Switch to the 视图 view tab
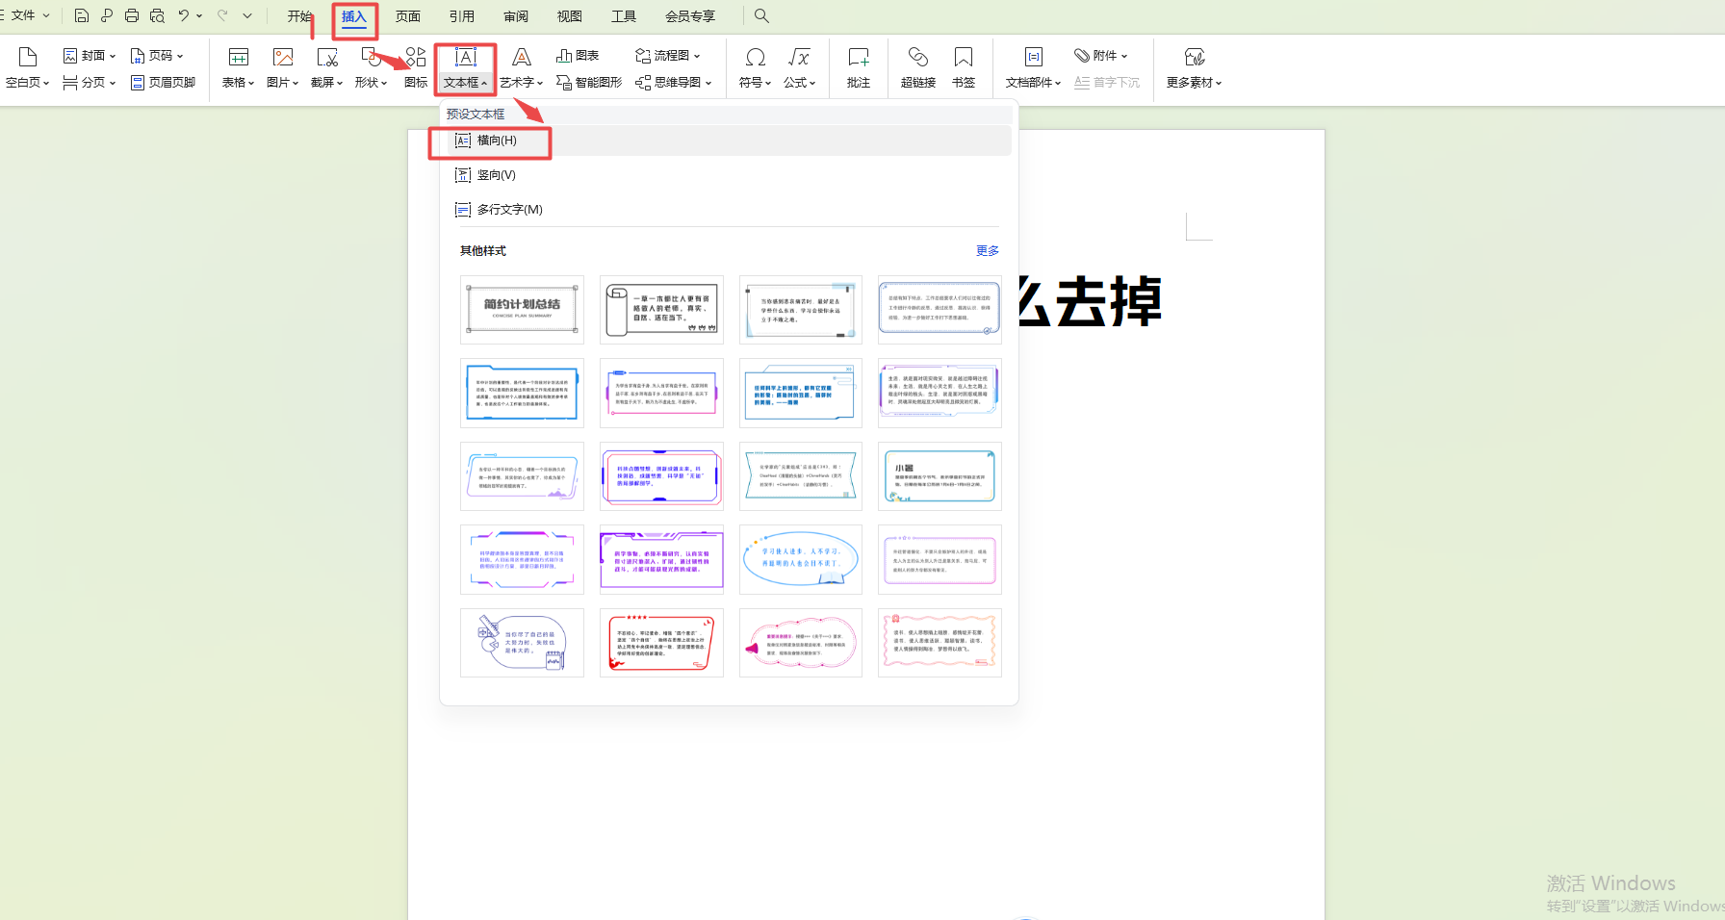1725x920 pixels. pyautogui.click(x=569, y=16)
